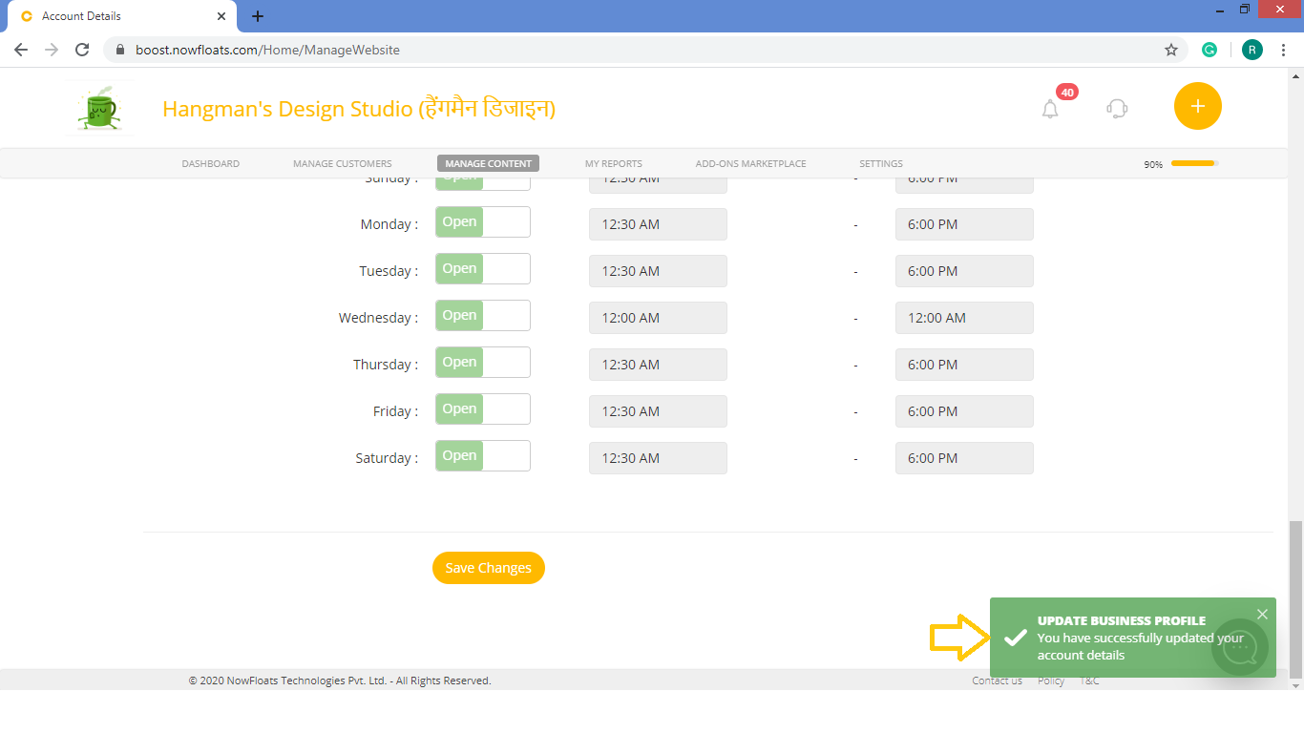
Task: Open Add-ons Marketplace menu
Action: (x=750, y=164)
